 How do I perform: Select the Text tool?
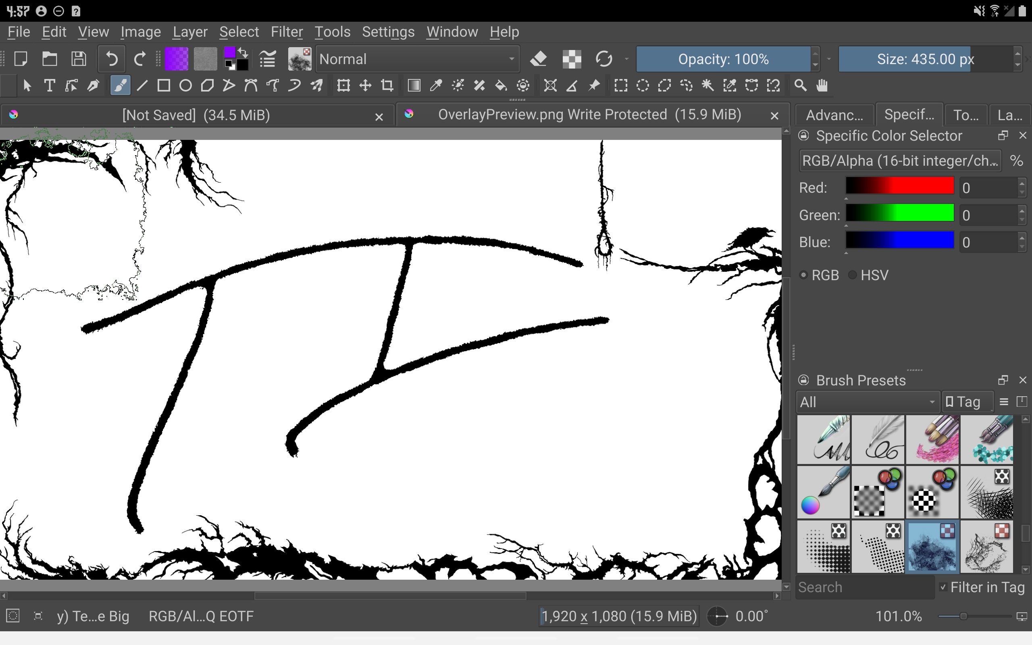50,86
